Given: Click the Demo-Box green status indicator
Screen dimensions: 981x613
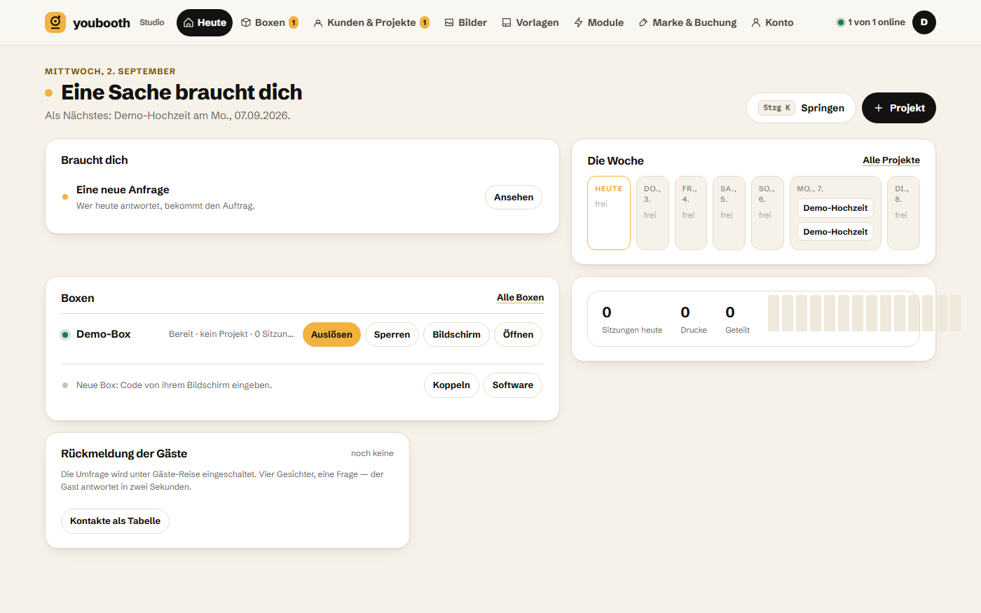Looking at the screenshot, I should click(x=65, y=335).
